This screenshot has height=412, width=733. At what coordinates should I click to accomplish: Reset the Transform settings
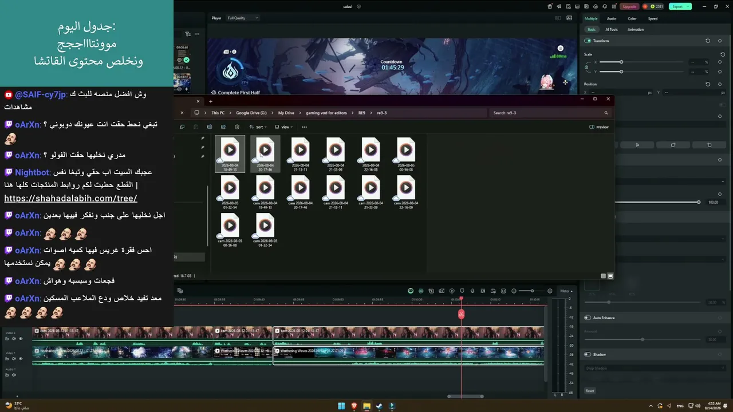click(708, 41)
